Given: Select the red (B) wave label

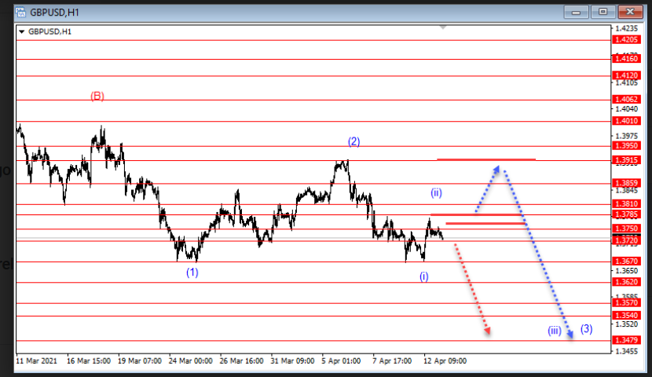Looking at the screenshot, I should coord(97,96).
